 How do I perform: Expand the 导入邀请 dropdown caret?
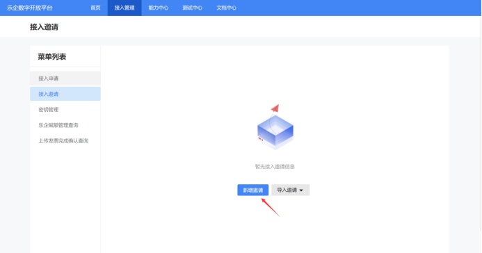(301, 190)
